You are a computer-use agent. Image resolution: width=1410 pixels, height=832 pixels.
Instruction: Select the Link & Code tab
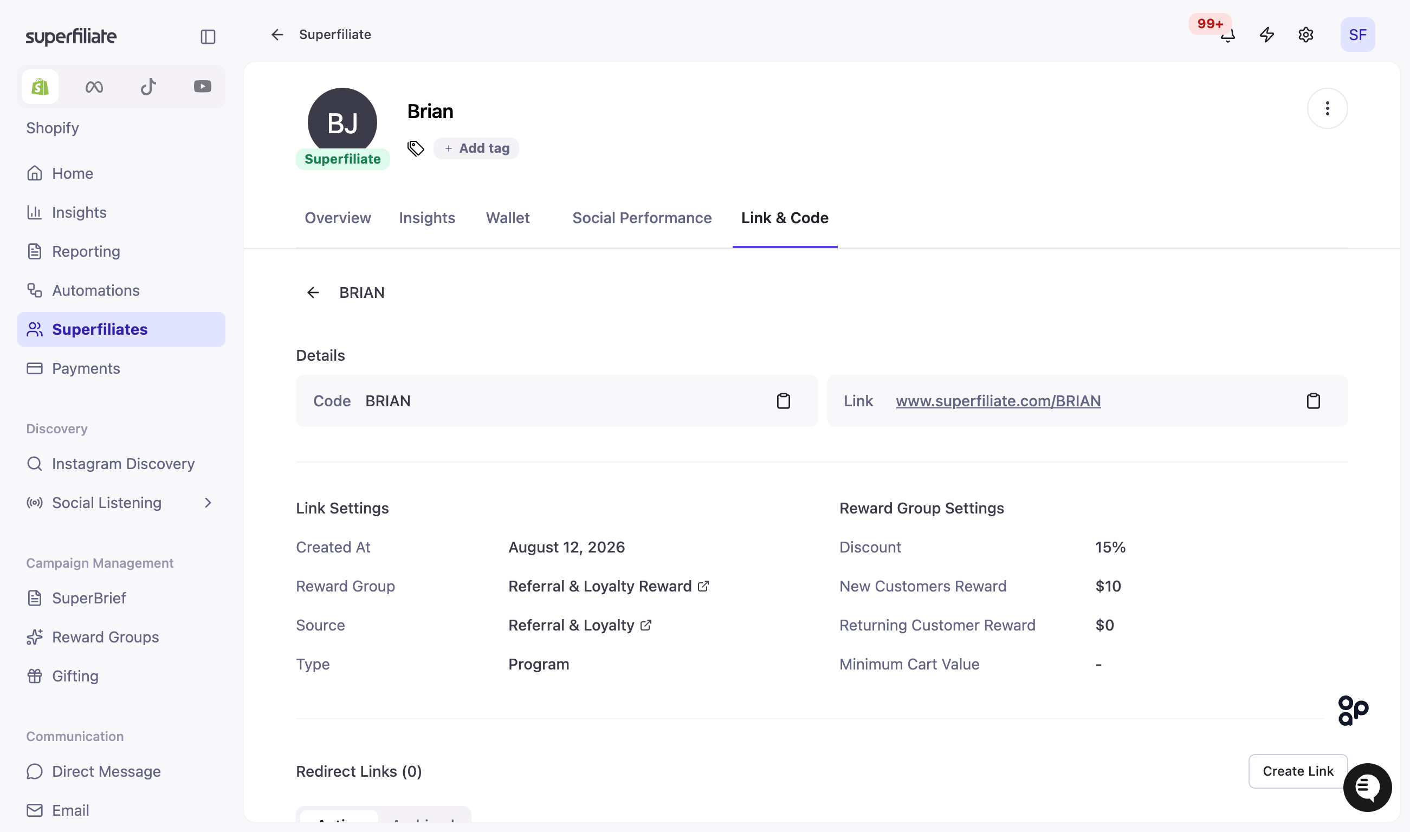pyautogui.click(x=785, y=218)
